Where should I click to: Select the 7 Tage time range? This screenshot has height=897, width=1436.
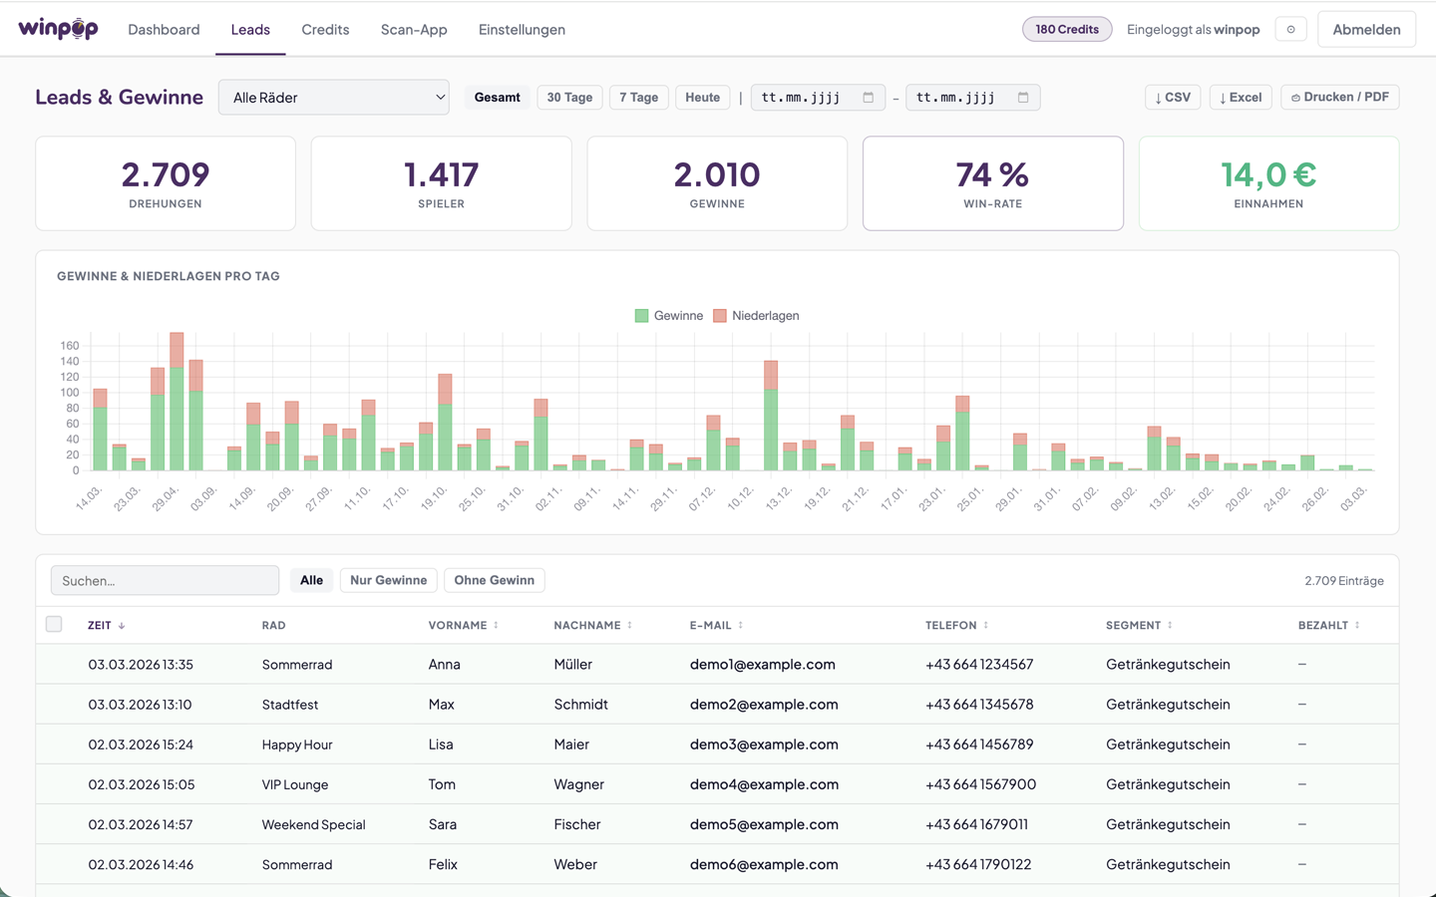click(638, 97)
